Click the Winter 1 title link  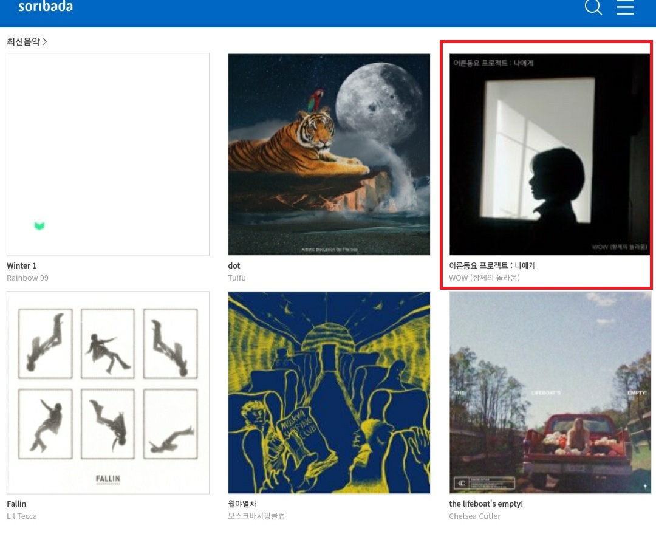pyautogui.click(x=22, y=265)
